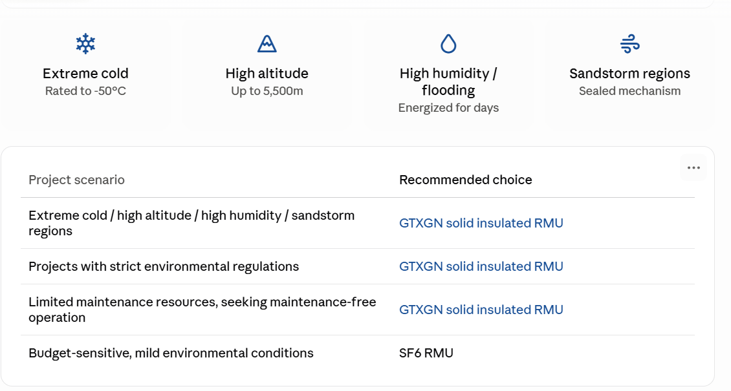The height and width of the screenshot is (391, 731).
Task: Click the water droplet humidity icon
Action: pos(448,44)
